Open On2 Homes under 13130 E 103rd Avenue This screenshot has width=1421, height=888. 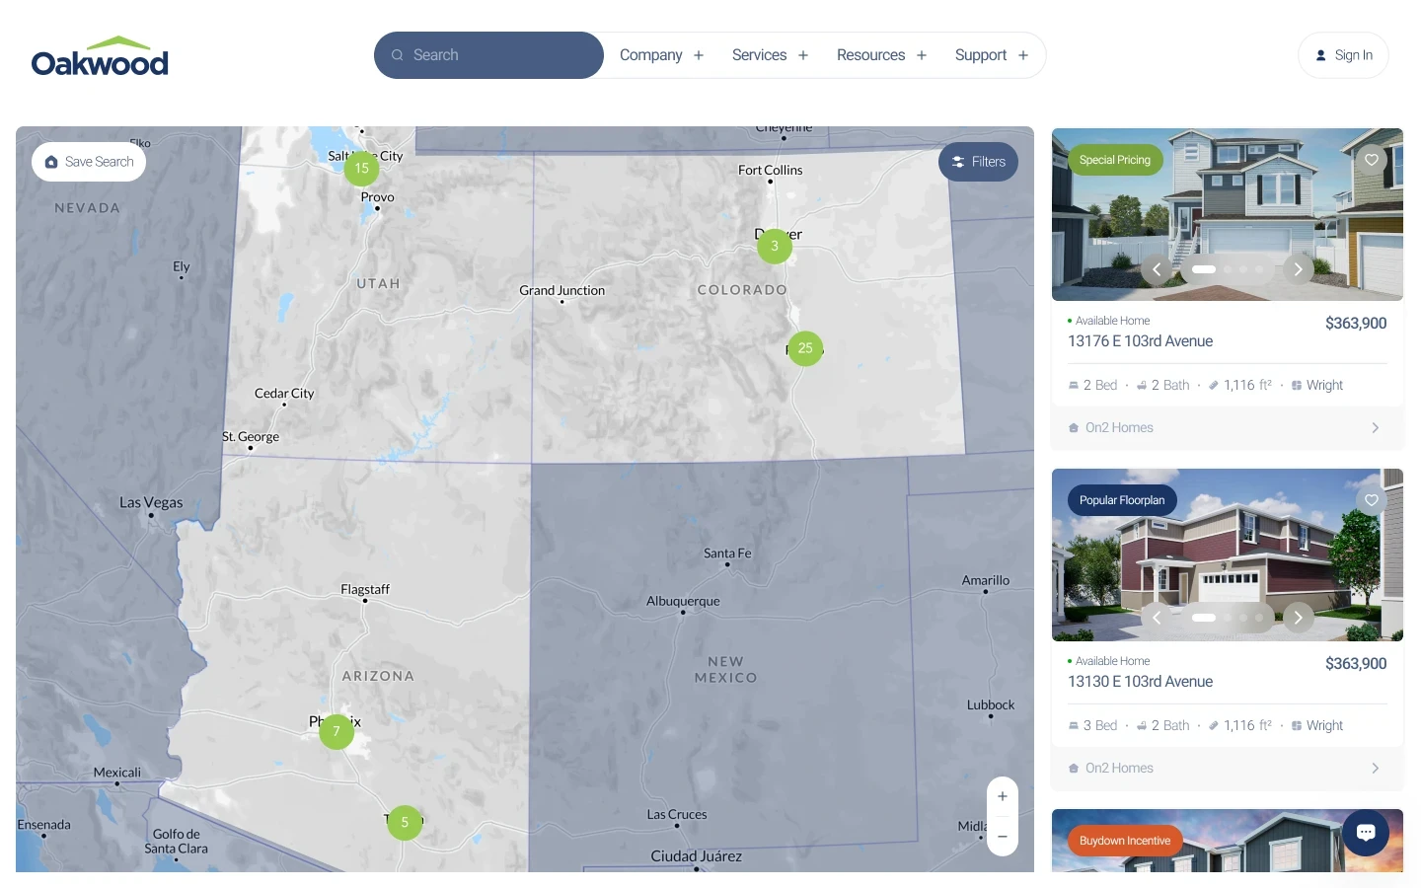click(1119, 768)
